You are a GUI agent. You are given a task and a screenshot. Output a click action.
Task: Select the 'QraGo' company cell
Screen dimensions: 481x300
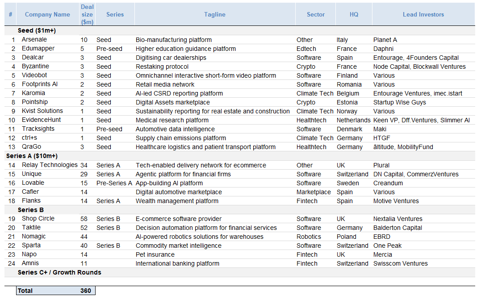click(31, 146)
